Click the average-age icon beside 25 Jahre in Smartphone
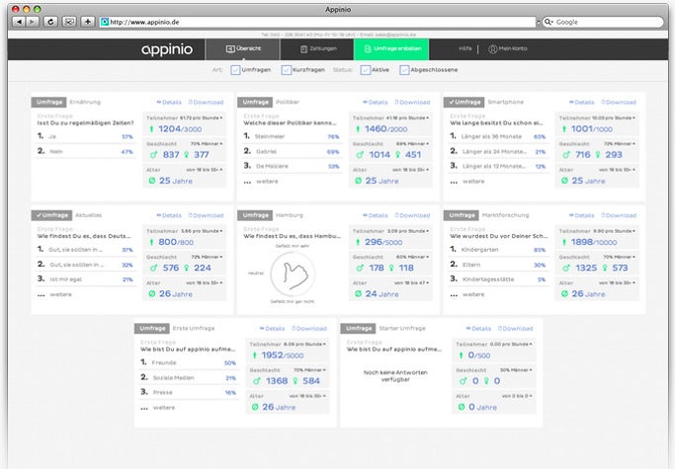The height and width of the screenshot is (469, 675). pos(564,181)
